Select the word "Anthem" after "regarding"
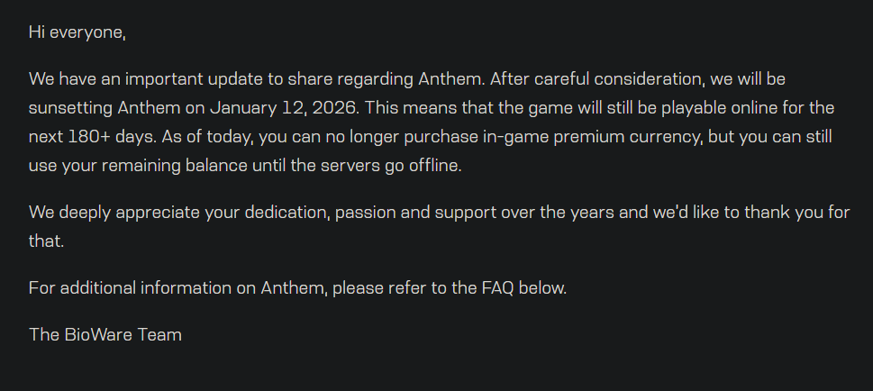This screenshot has width=873, height=391. click(450, 79)
